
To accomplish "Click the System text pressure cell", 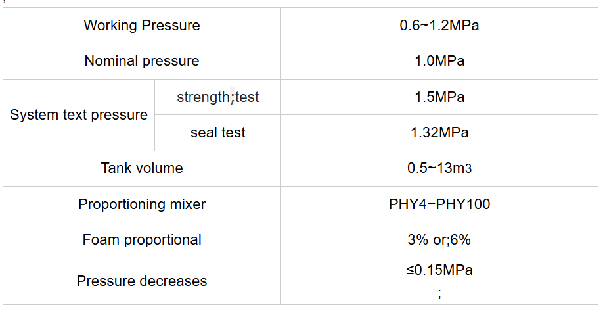I will click(x=79, y=115).
